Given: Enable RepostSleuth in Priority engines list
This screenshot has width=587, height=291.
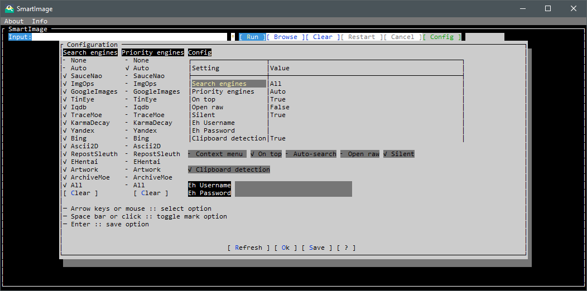Looking at the screenshot, I should tap(153, 154).
